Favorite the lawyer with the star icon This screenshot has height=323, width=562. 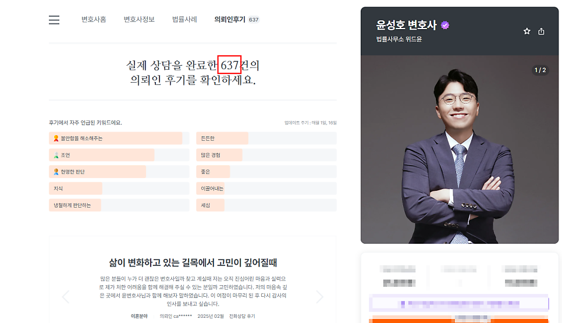coord(527,31)
